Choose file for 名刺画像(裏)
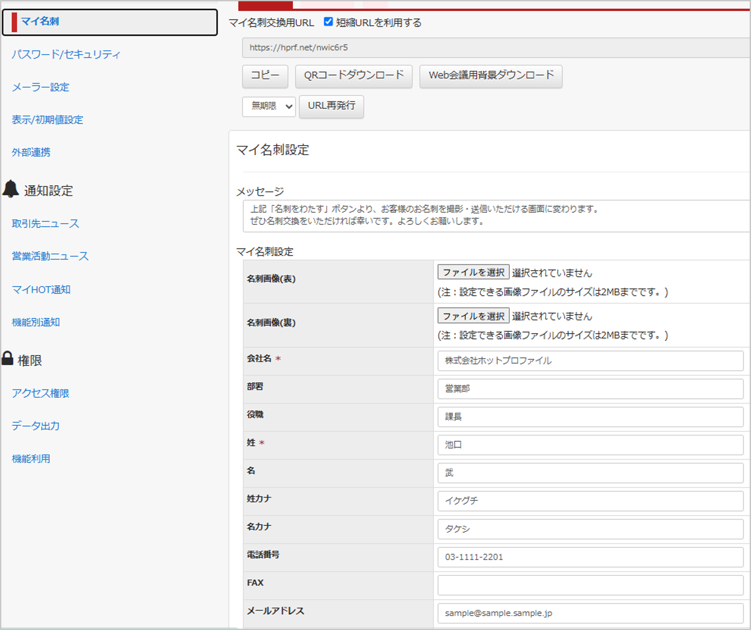Viewport: 751px width, 630px height. pyautogui.click(x=473, y=316)
